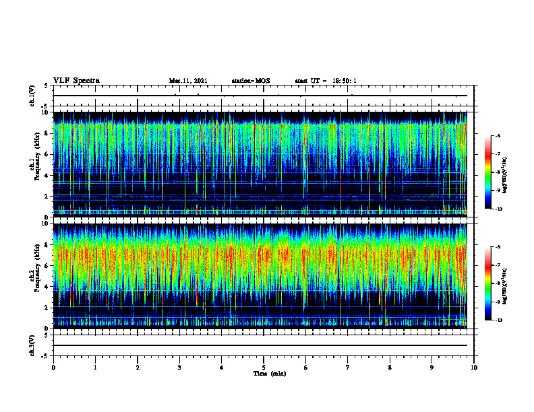Click time axis tick label "5"
The width and height of the screenshot is (534, 412).
point(264,368)
